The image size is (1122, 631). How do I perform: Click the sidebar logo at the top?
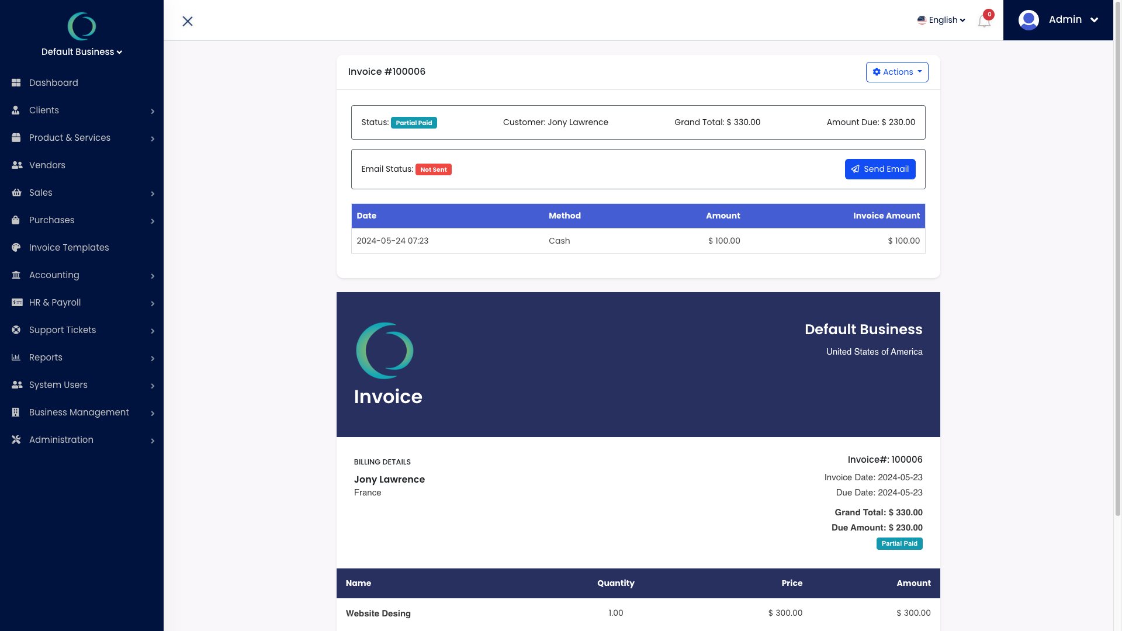coord(82,26)
